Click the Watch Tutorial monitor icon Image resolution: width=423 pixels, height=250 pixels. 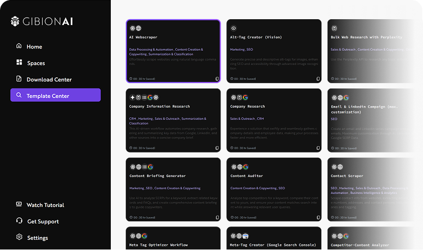point(19,205)
